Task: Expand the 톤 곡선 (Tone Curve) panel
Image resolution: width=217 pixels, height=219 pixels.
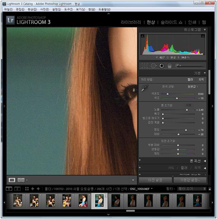Action: click(x=205, y=161)
